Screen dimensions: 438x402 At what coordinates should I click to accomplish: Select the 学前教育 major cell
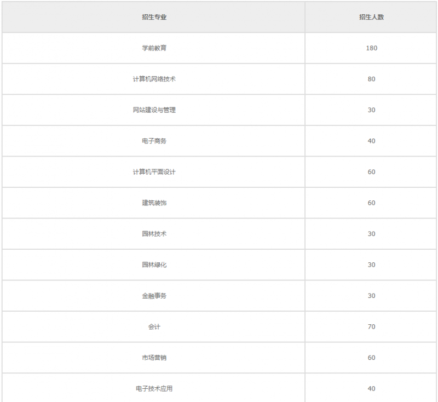pos(154,48)
